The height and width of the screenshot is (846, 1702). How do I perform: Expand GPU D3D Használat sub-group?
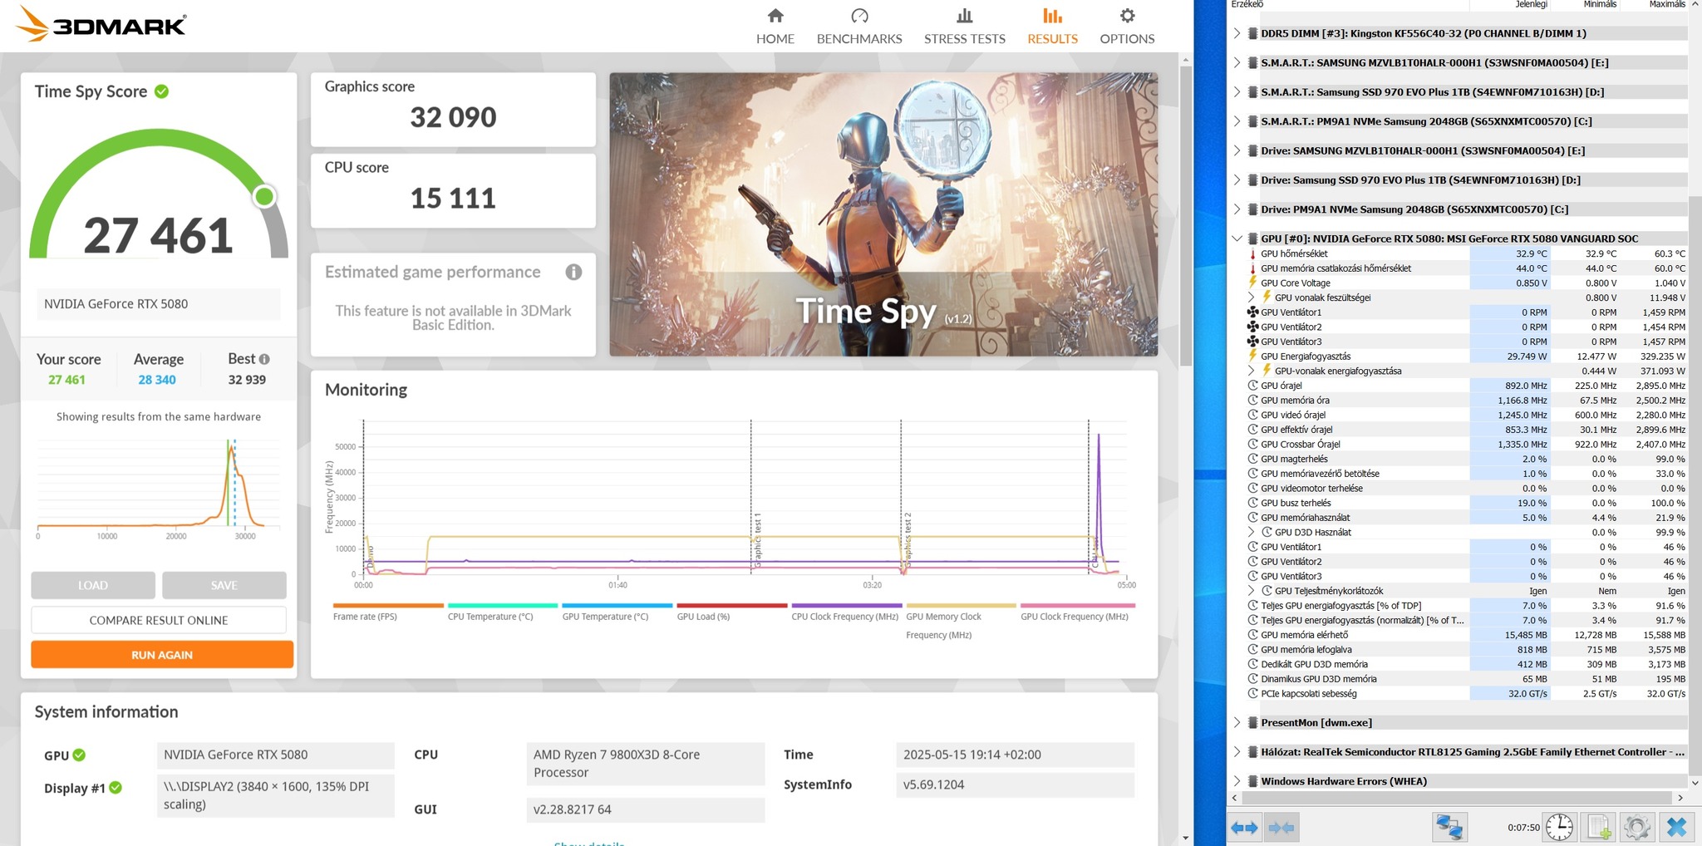(x=1252, y=532)
